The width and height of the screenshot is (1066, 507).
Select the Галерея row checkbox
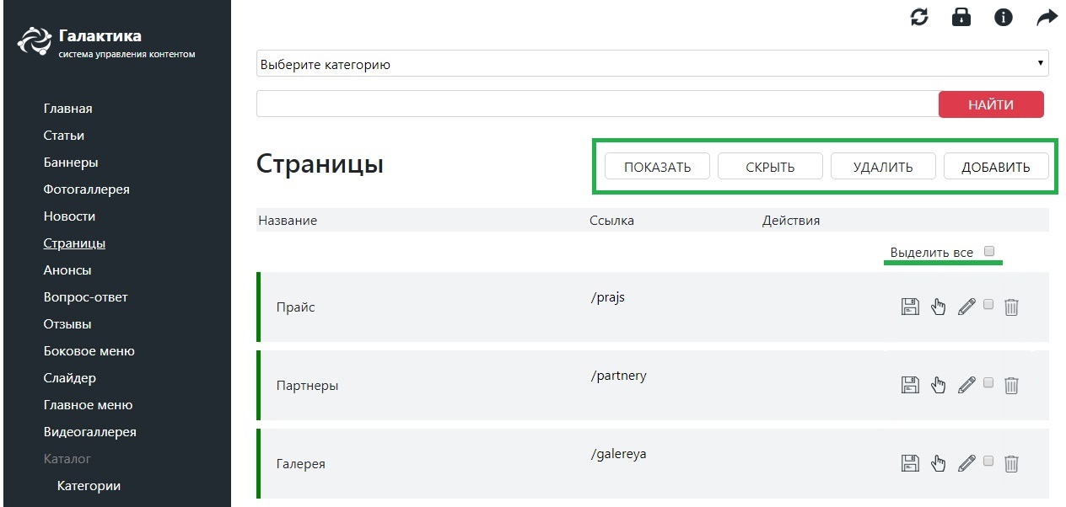click(988, 461)
